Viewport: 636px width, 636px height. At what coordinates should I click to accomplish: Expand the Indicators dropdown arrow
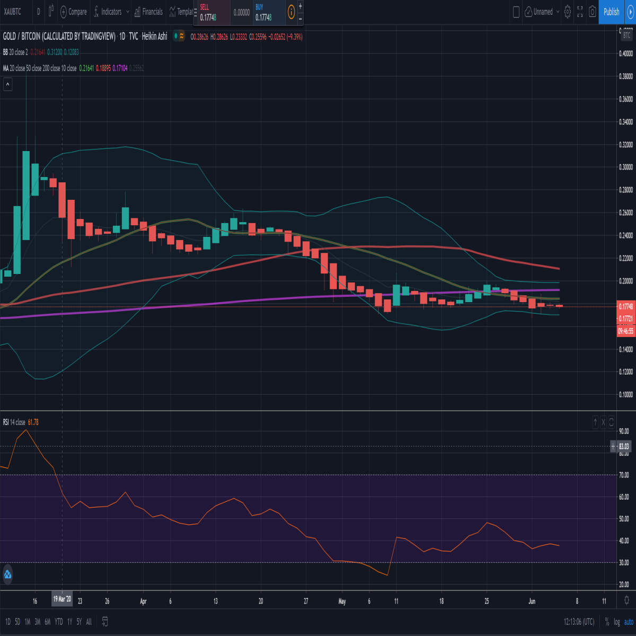point(128,12)
